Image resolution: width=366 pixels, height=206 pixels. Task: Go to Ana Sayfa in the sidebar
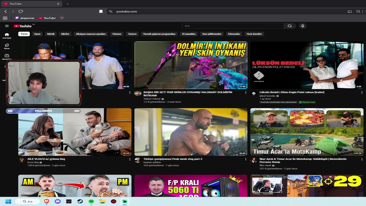(x=7, y=36)
